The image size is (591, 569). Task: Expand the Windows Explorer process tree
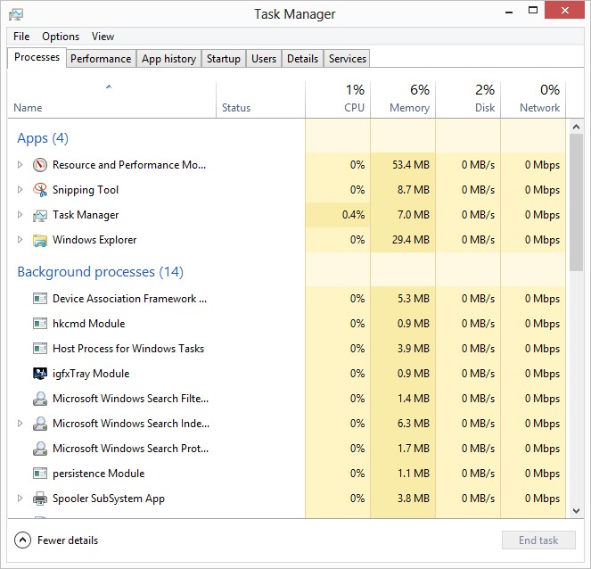tap(21, 240)
